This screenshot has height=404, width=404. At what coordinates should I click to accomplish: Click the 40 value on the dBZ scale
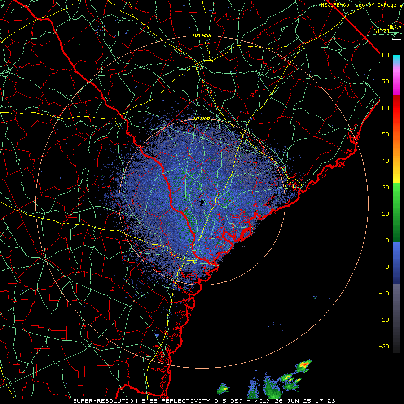point(386,161)
